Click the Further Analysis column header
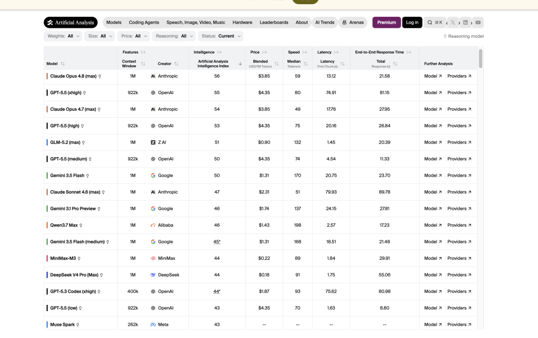The height and width of the screenshot is (338, 538). [x=438, y=64]
